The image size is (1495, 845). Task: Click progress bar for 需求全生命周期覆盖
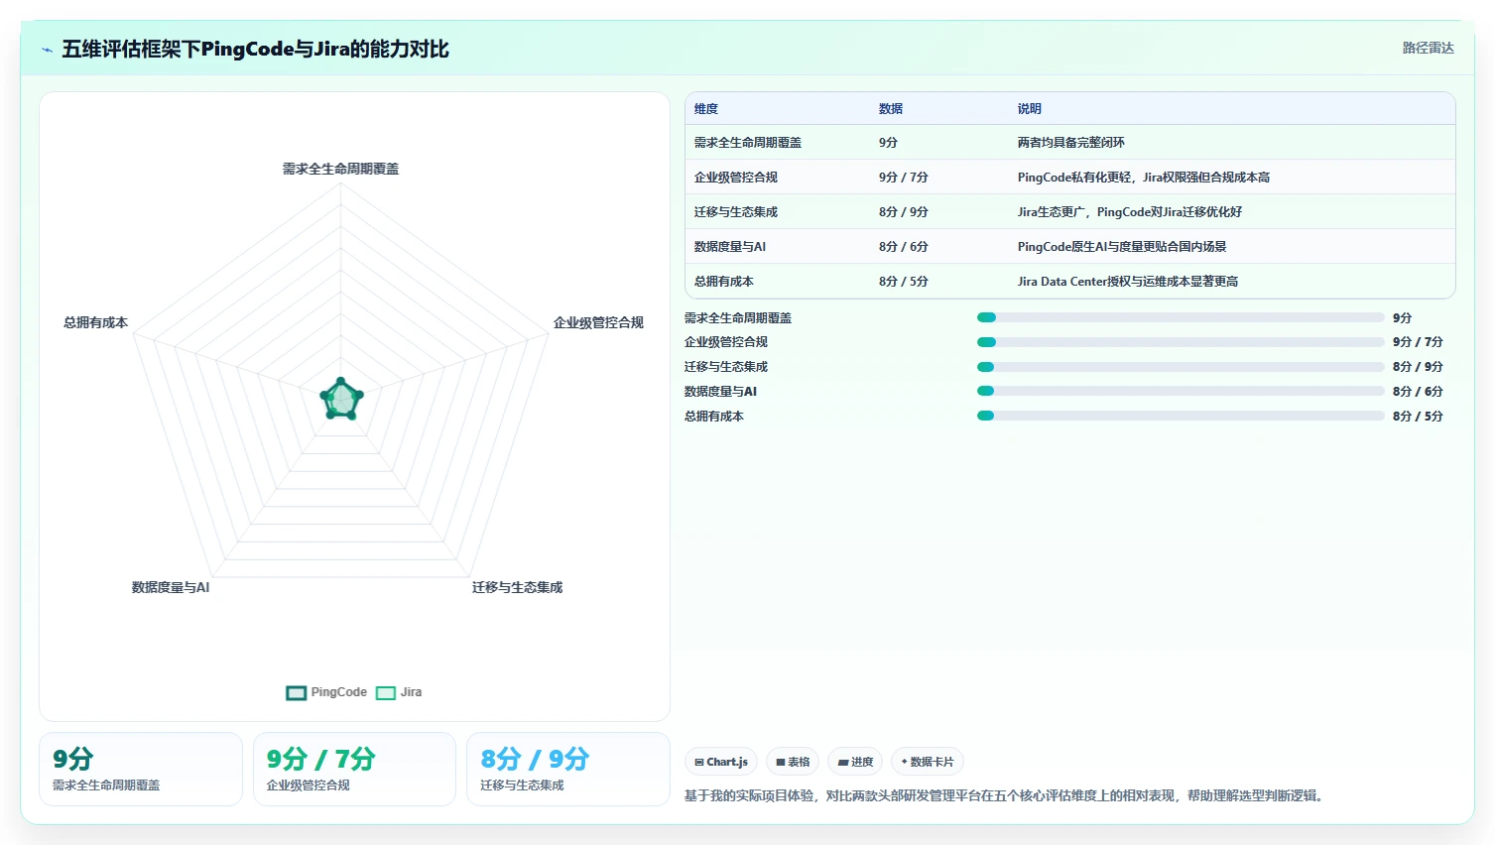pyautogui.click(x=1181, y=317)
